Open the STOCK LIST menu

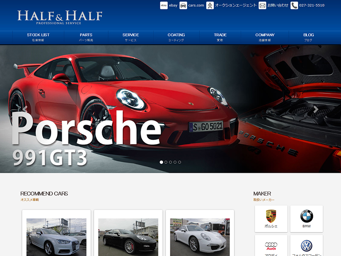[38, 38]
